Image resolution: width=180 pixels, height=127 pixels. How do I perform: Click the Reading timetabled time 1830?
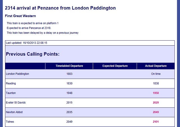pyautogui.click(x=69, y=83)
